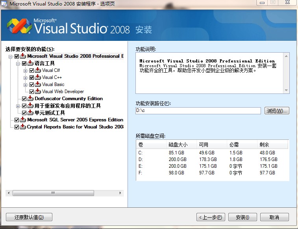The width and height of the screenshot is (298, 229).
Task: Uncheck the Visual C# checkbox
Action: click(32, 71)
